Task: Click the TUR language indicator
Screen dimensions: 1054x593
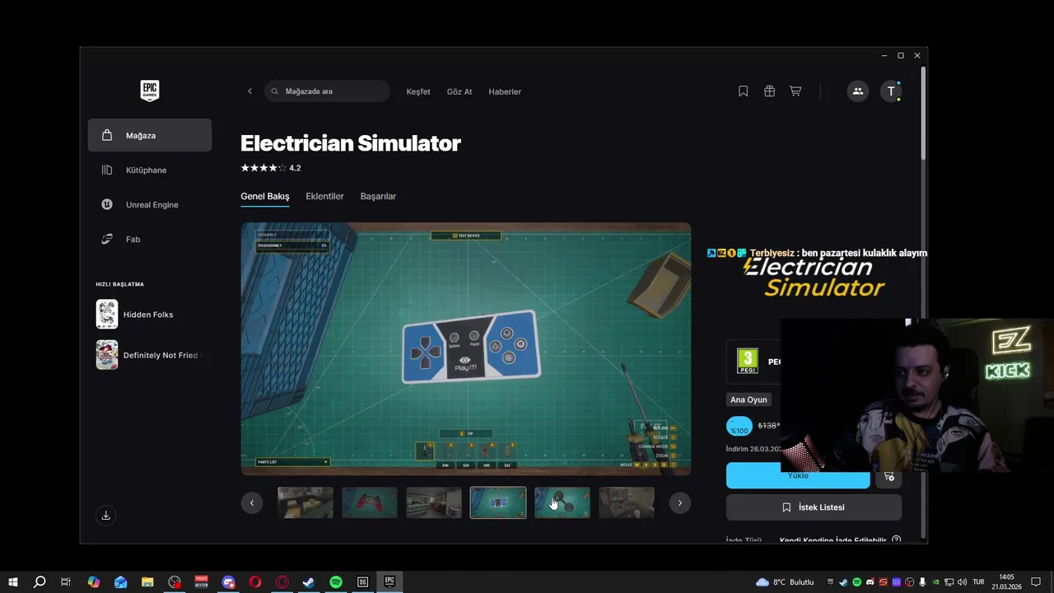Action: click(x=978, y=582)
